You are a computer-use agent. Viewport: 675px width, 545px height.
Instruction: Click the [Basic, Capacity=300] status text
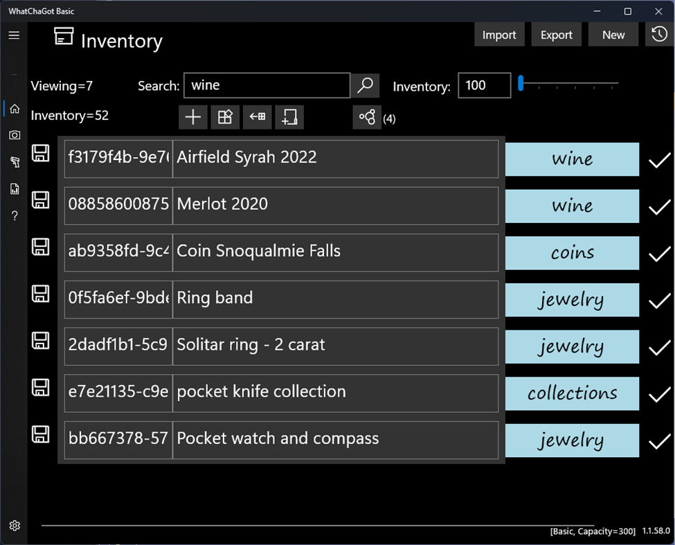click(593, 531)
